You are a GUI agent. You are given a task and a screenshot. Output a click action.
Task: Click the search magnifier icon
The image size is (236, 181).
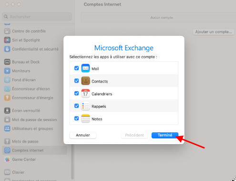tap(6, 17)
